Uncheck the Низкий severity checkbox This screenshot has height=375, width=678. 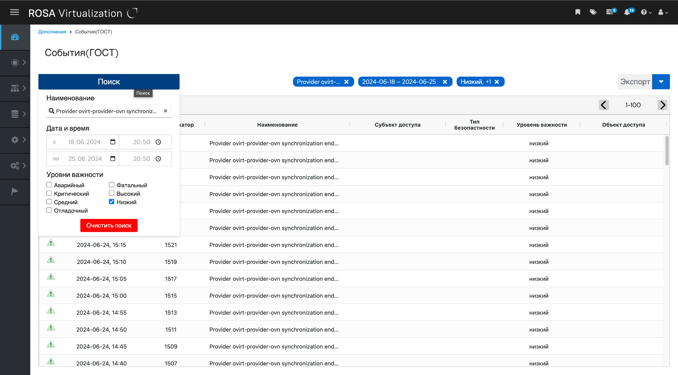coord(112,202)
